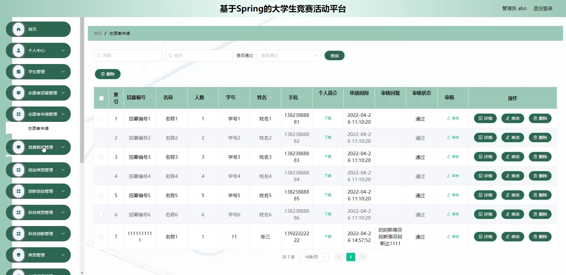Open the 科技类型管理 menu item
The width and height of the screenshot is (566, 275).
coord(38,212)
